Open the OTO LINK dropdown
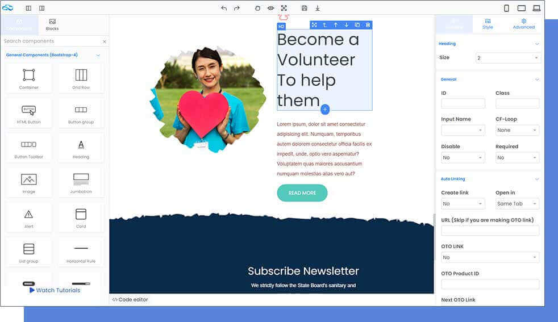558x322 pixels. (x=490, y=257)
